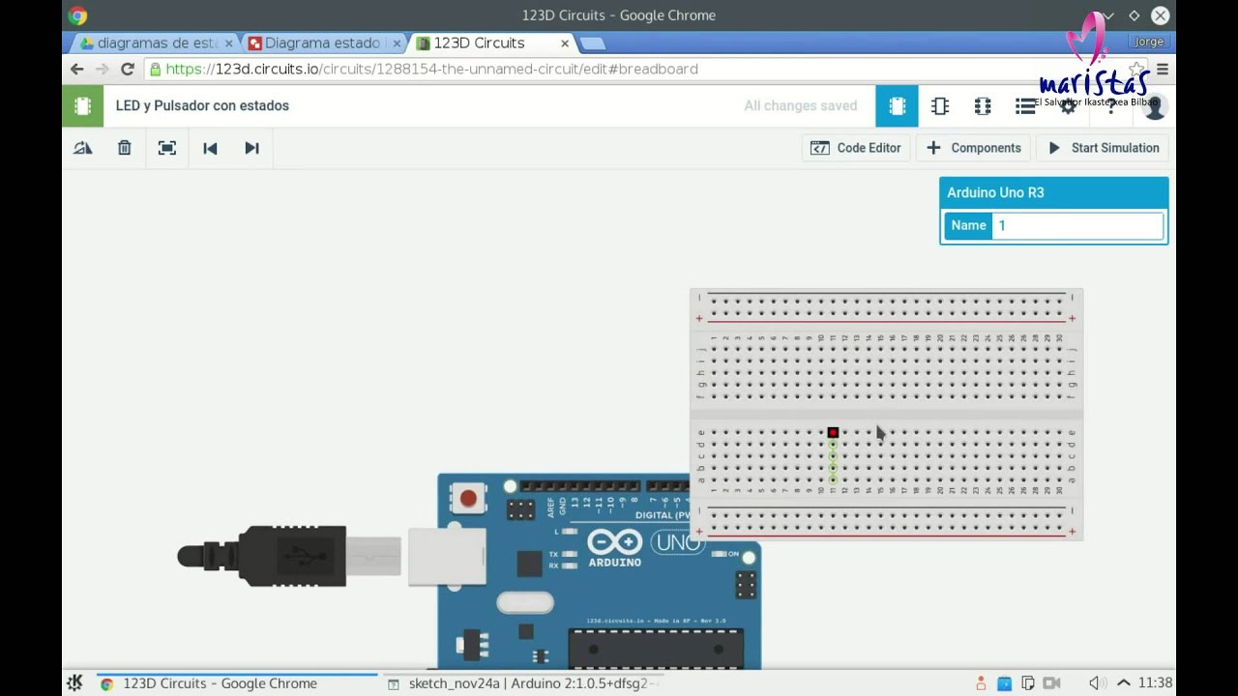This screenshot has width=1238, height=696.
Task: Open the orange user tray icon
Action: pyautogui.click(x=982, y=683)
